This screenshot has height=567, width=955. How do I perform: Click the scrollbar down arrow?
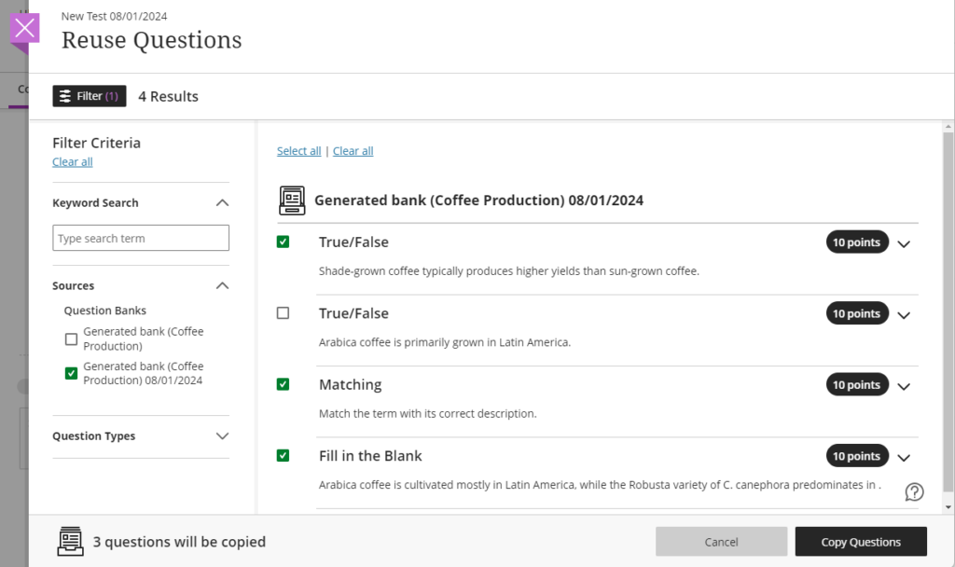coord(948,506)
